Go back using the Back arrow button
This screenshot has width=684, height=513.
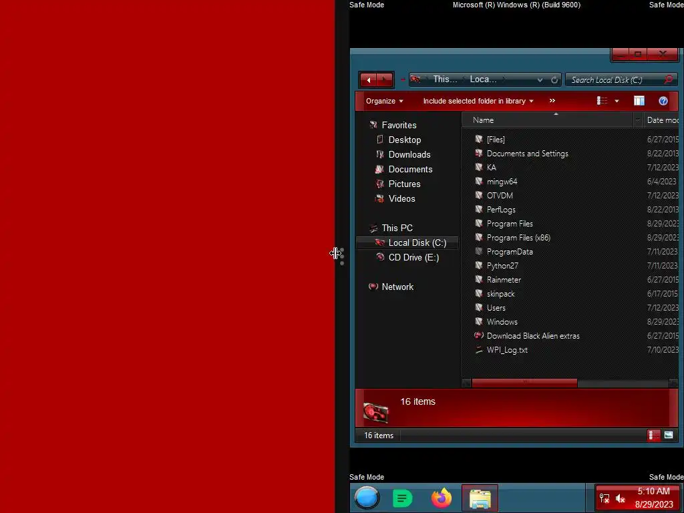[x=369, y=80]
